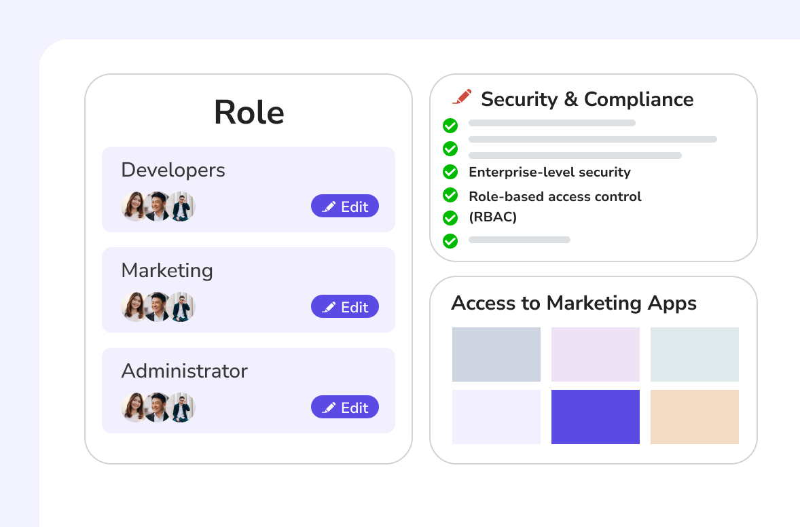Select the Access to Marketing Apps heading
The height and width of the screenshot is (527, 800).
(x=575, y=303)
